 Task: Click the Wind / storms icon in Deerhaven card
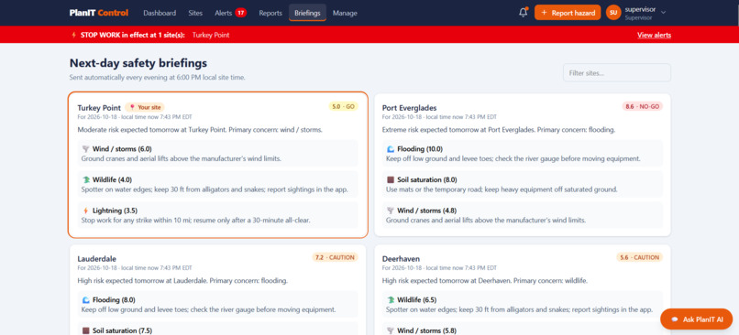[x=391, y=330]
